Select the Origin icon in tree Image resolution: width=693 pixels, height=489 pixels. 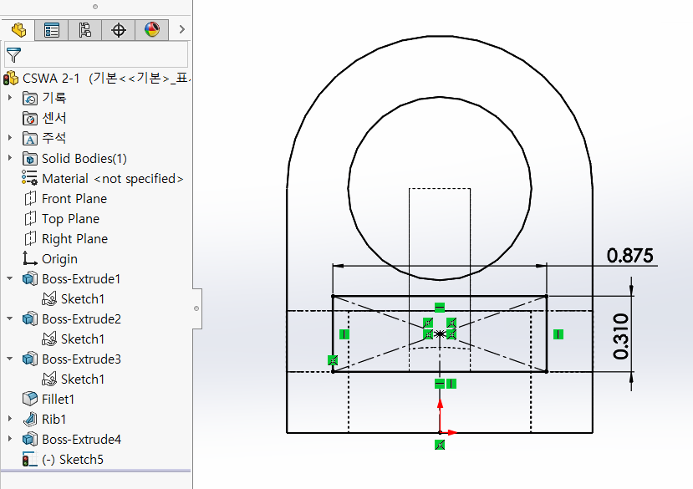click(x=29, y=258)
